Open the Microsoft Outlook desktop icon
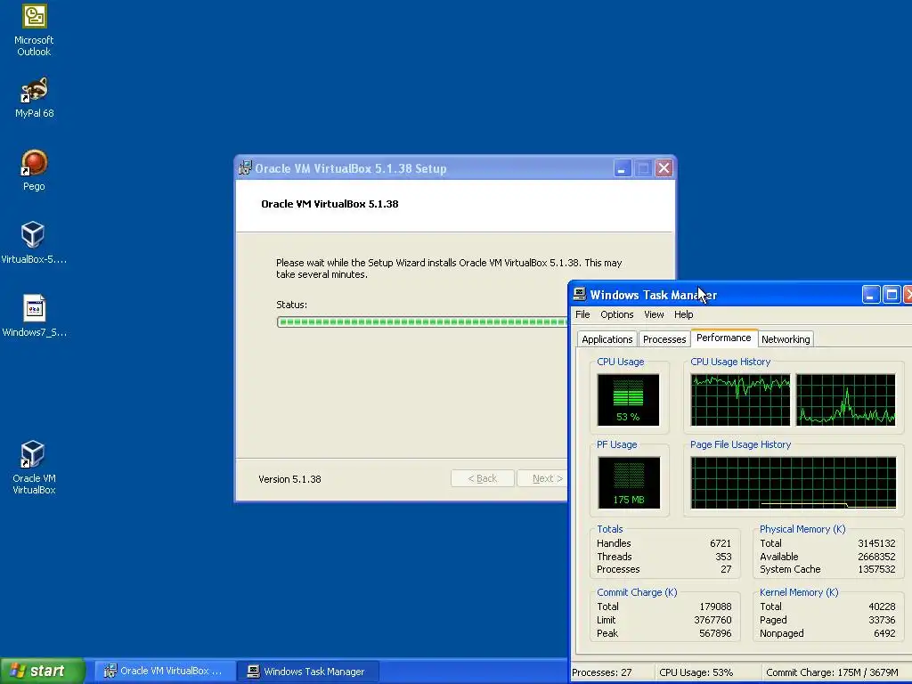Image resolution: width=912 pixels, height=684 pixels. pyautogui.click(x=35, y=30)
